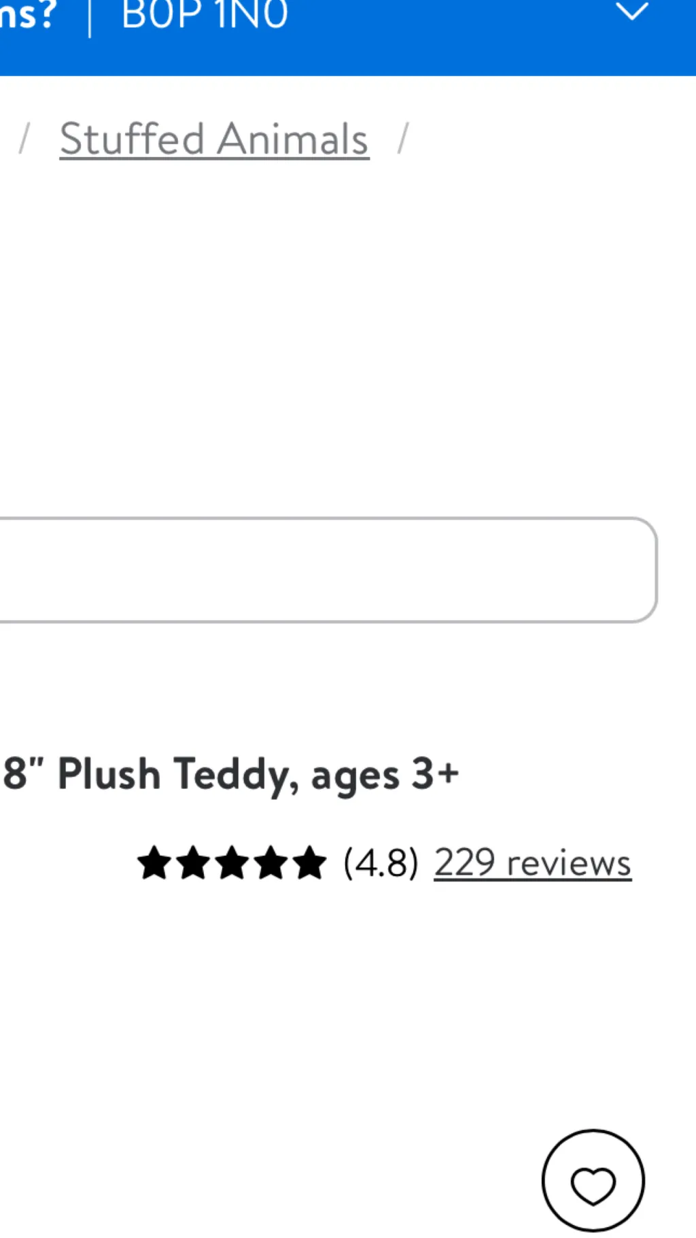This screenshot has width=696, height=1238.
Task: Click "ages 3+" in product title
Action: [385, 774]
